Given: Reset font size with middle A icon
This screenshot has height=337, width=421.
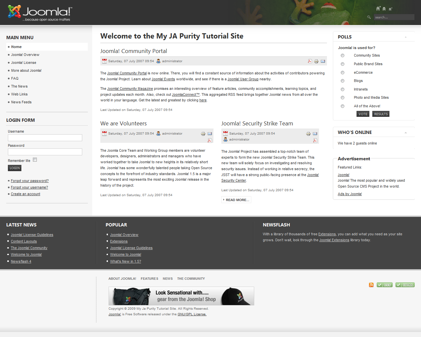Looking at the screenshot, I should pyautogui.click(x=384, y=9).
